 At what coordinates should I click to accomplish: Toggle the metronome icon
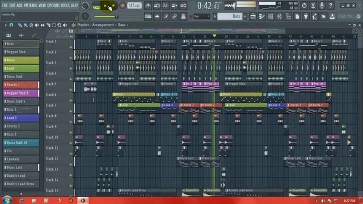click(148, 6)
